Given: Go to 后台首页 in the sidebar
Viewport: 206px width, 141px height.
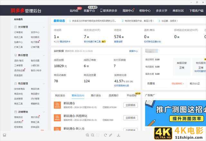Looking at the screenshot, I should [18, 19].
